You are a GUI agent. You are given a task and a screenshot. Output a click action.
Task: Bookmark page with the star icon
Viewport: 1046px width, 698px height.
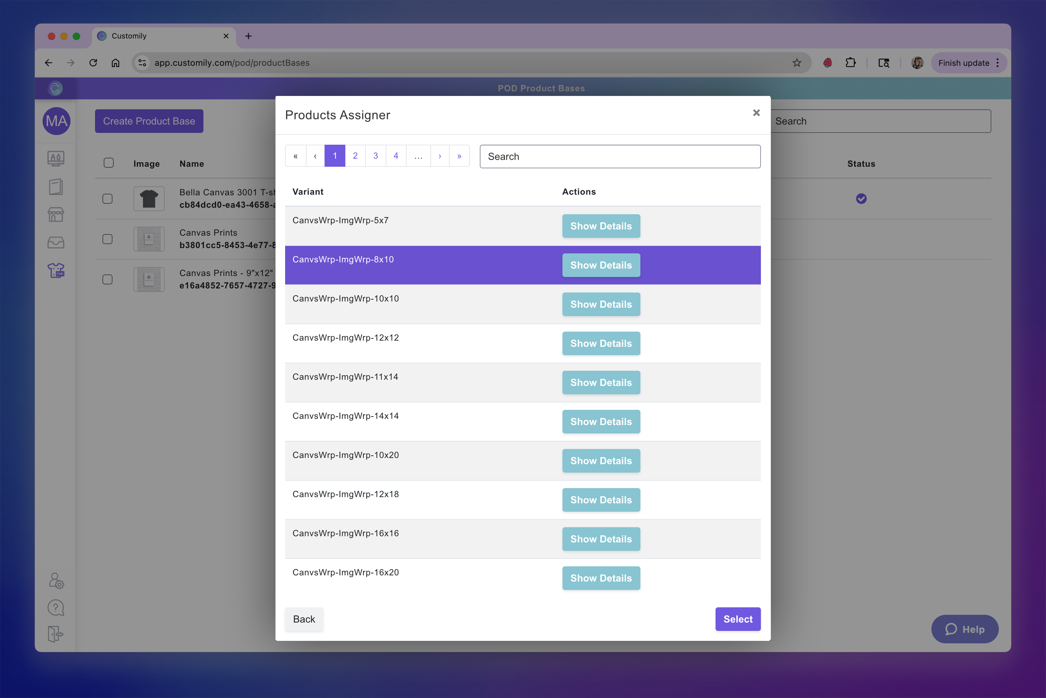point(797,63)
